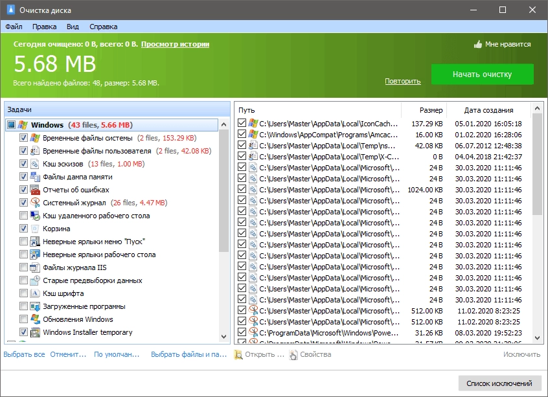This screenshot has width=548, height=397.
Task: Click the Неверные ярлыки рабочего стола icon
Action: (35, 254)
